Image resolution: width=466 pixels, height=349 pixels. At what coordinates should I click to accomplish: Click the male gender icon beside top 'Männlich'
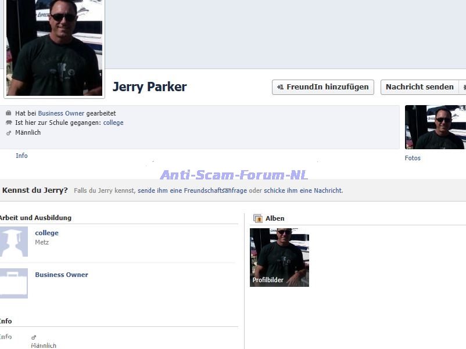point(8,132)
